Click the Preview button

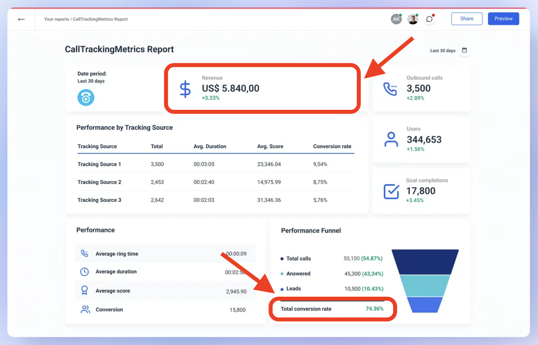(503, 19)
